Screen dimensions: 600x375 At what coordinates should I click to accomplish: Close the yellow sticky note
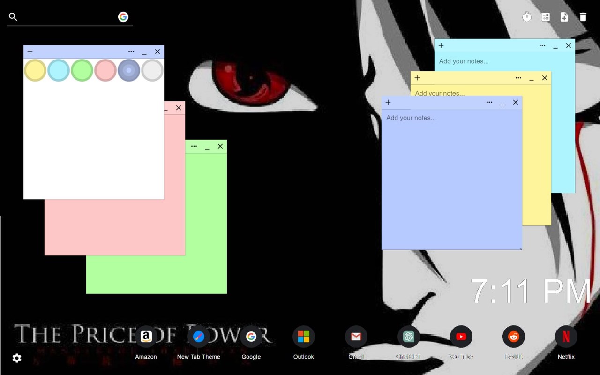545,78
